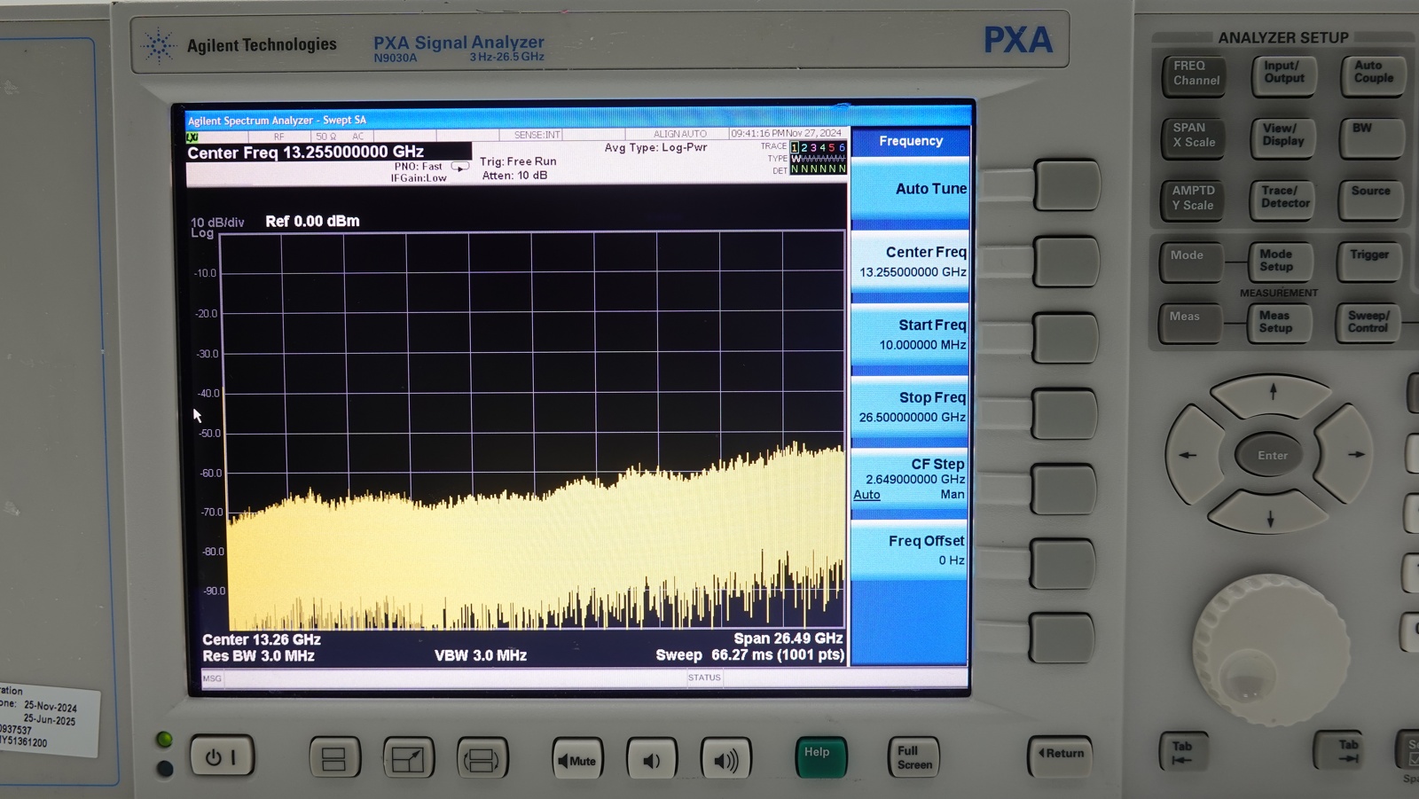Click the rotary tuning knob
This screenshot has height=799, width=1419.
(1270, 652)
